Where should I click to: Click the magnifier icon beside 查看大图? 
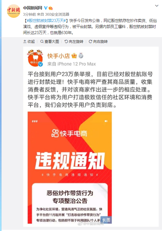pos(42,42)
